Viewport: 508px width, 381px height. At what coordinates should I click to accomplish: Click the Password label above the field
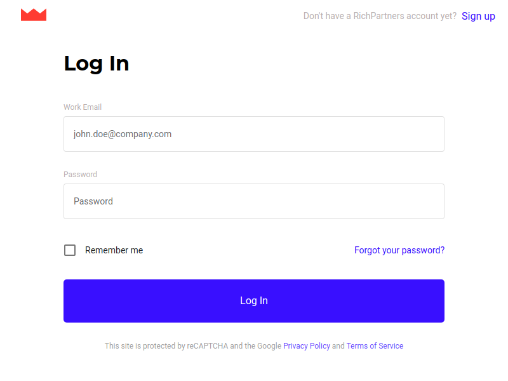(81, 174)
